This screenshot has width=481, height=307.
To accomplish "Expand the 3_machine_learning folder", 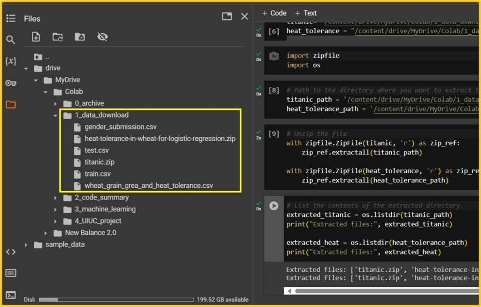I will pyautogui.click(x=55, y=209).
